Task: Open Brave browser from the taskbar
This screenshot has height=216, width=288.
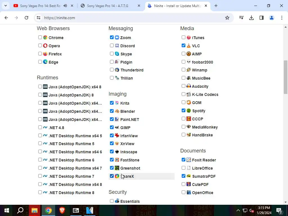Action: [x=62, y=210]
